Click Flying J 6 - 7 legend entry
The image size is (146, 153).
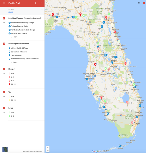11,77
